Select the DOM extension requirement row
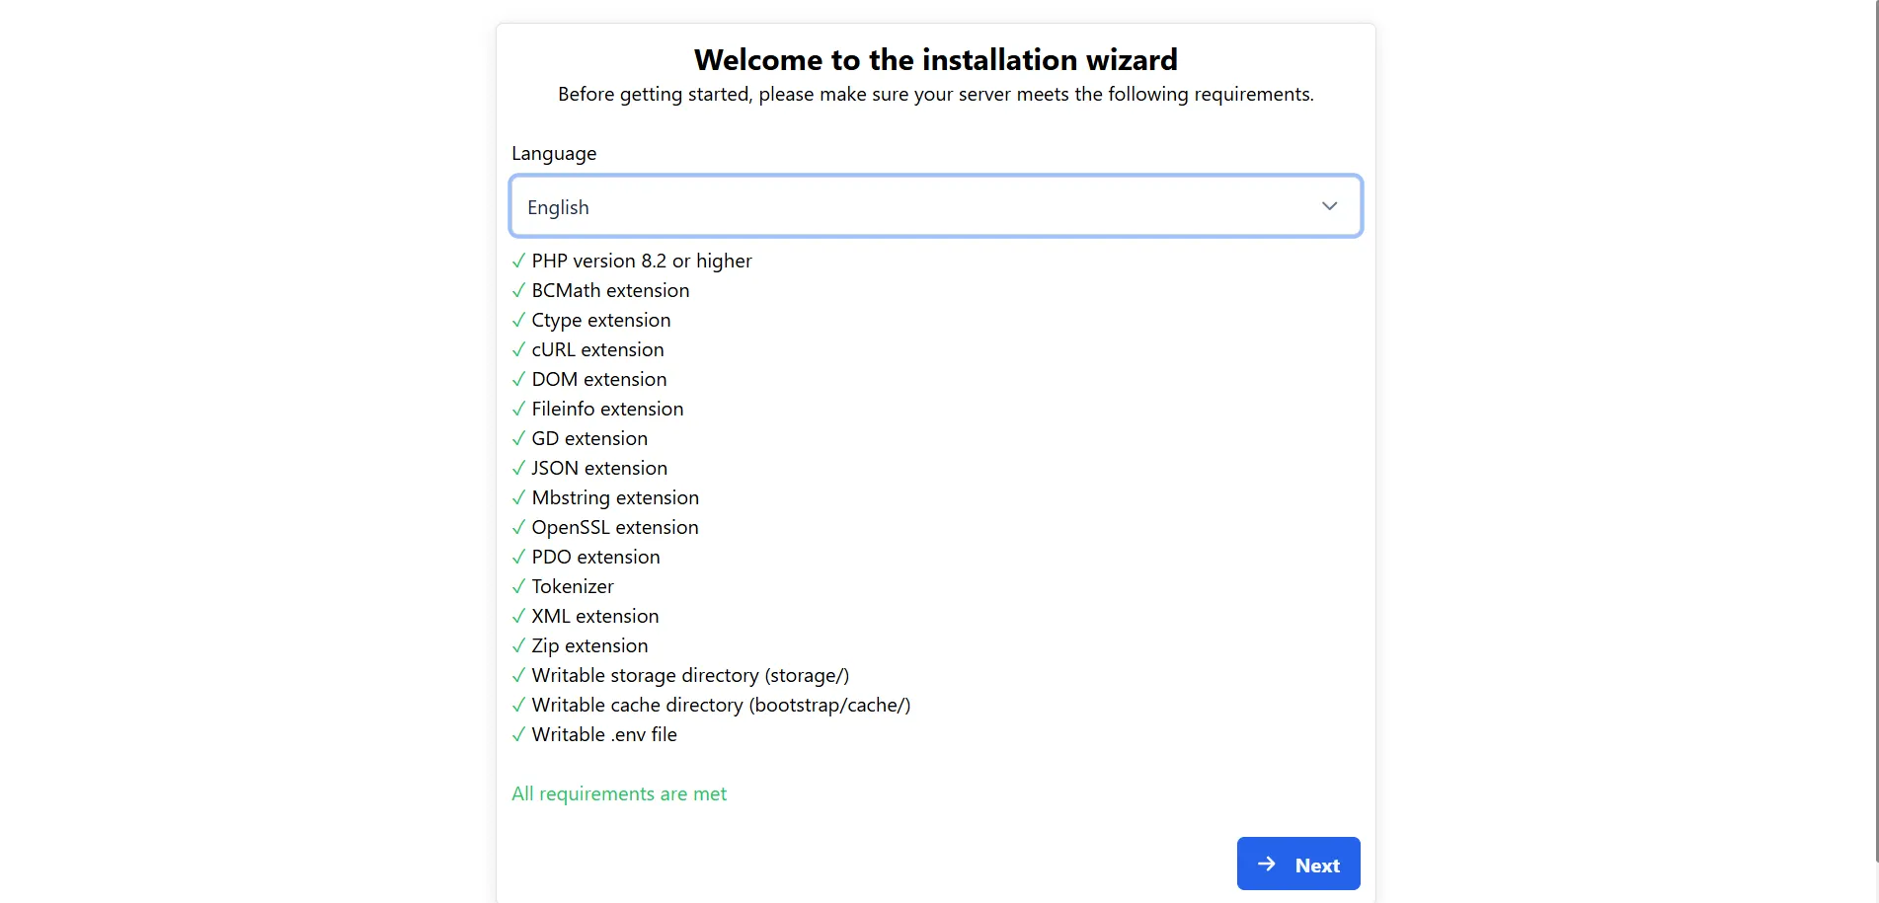This screenshot has width=1879, height=903. point(598,379)
